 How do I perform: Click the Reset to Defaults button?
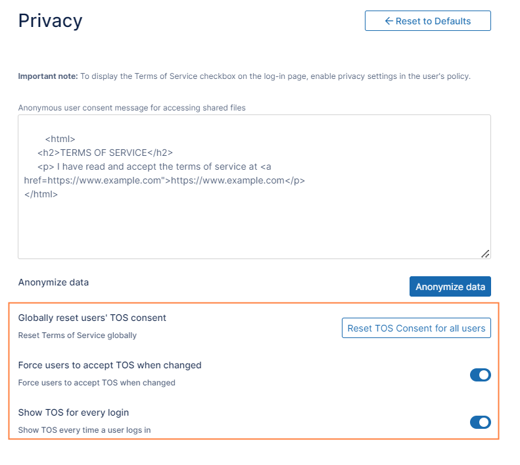click(x=427, y=21)
